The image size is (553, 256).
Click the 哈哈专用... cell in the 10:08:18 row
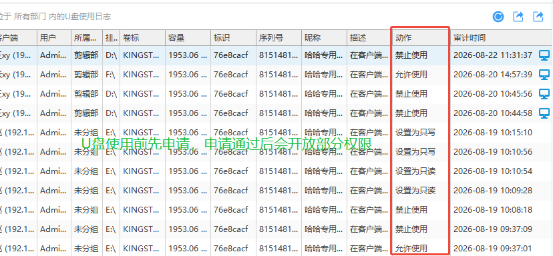coord(324,210)
